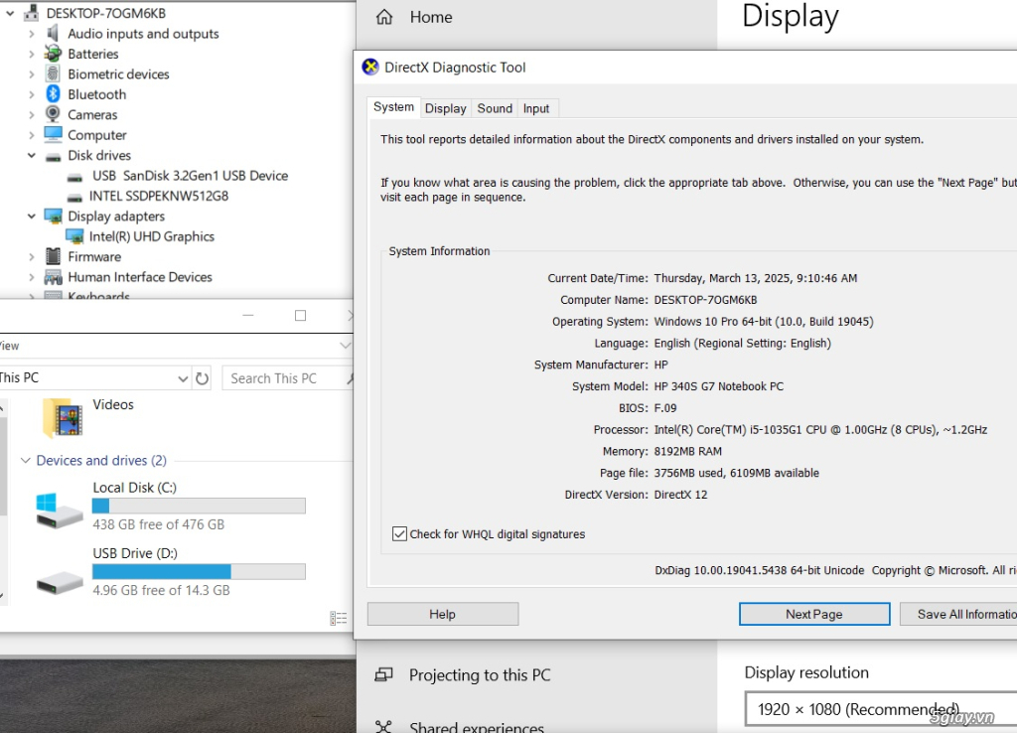Click the Local Disk (C:) capacity bar

click(199, 506)
